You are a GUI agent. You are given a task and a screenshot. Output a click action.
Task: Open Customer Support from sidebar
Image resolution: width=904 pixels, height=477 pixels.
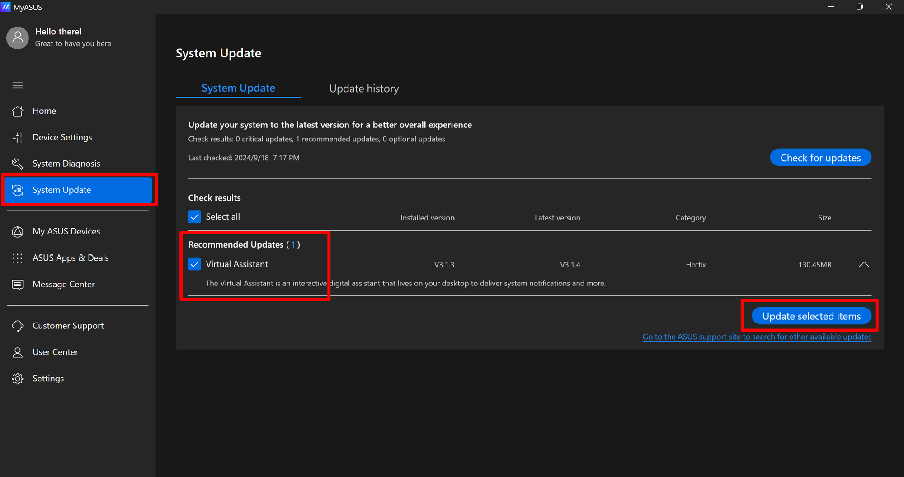pos(78,326)
